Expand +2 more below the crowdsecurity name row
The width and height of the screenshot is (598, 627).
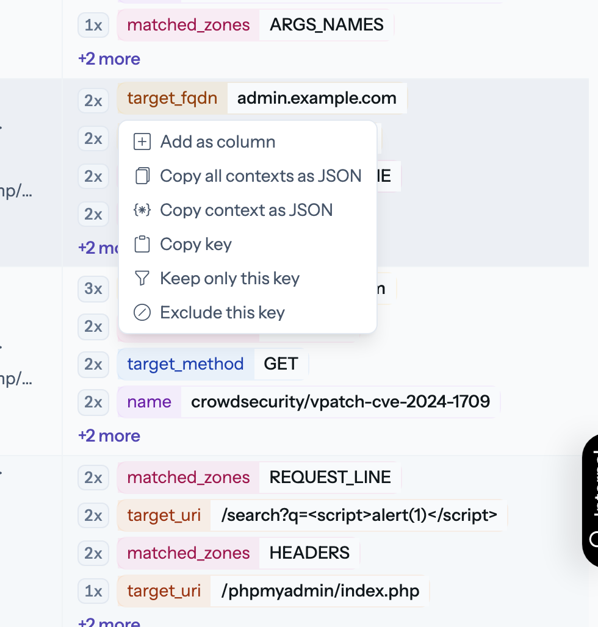point(109,435)
